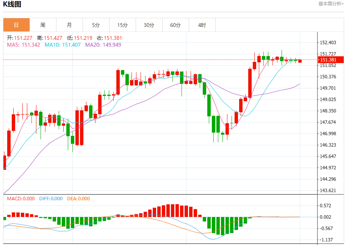Click the MACD value label
Image resolution: width=346 pixels, height=245 pixels.
pos(21,199)
